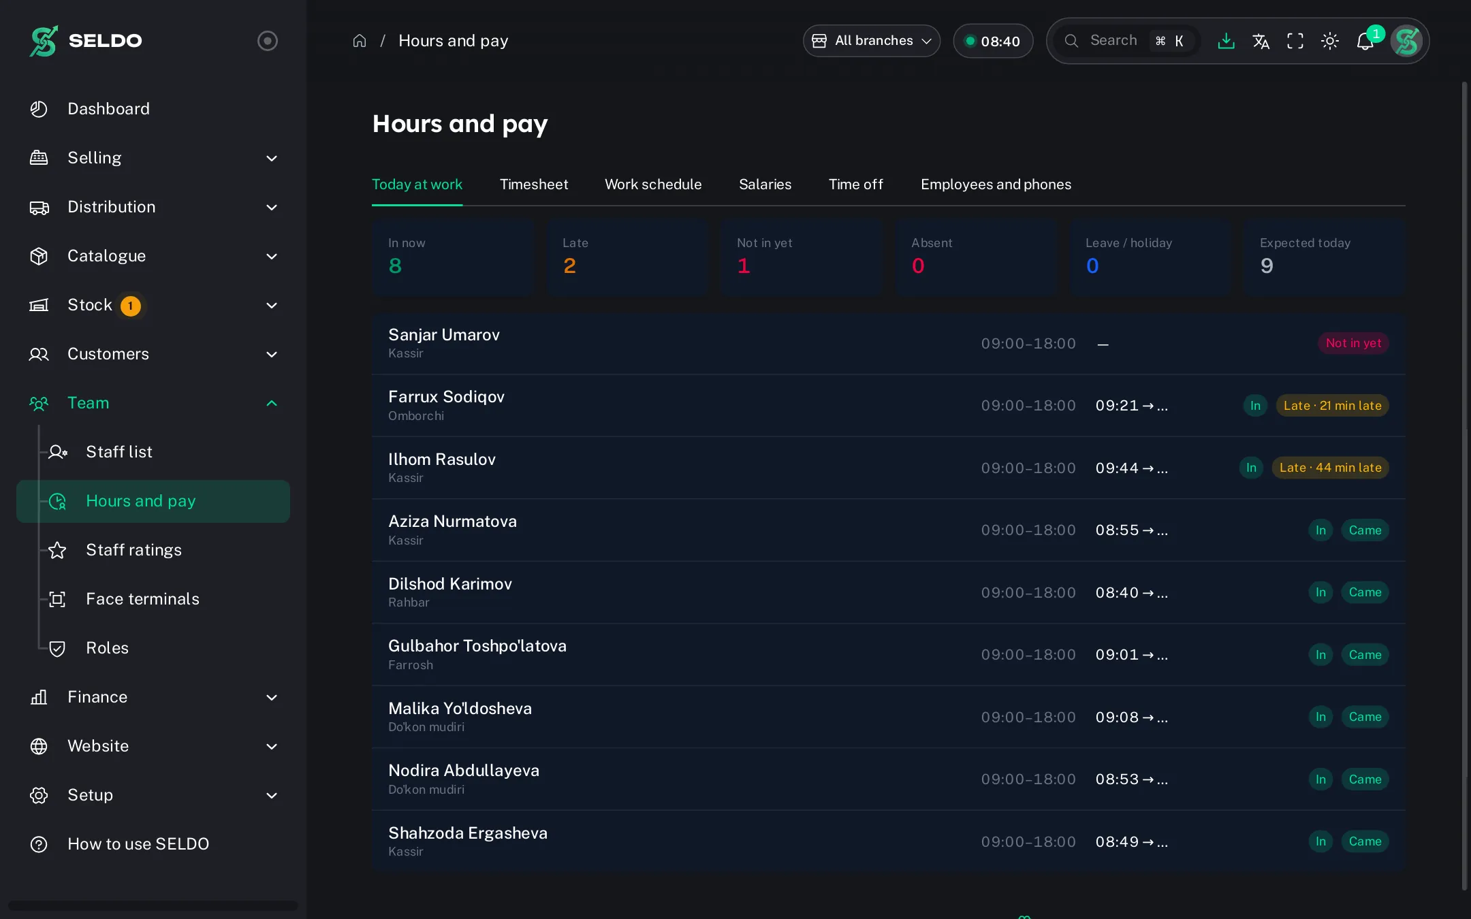Click the Stock notification badge 1
1471x919 pixels.
(x=131, y=306)
